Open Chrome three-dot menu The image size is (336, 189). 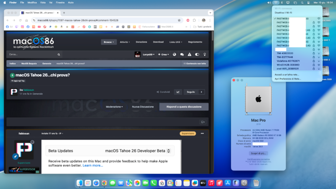click(210, 20)
